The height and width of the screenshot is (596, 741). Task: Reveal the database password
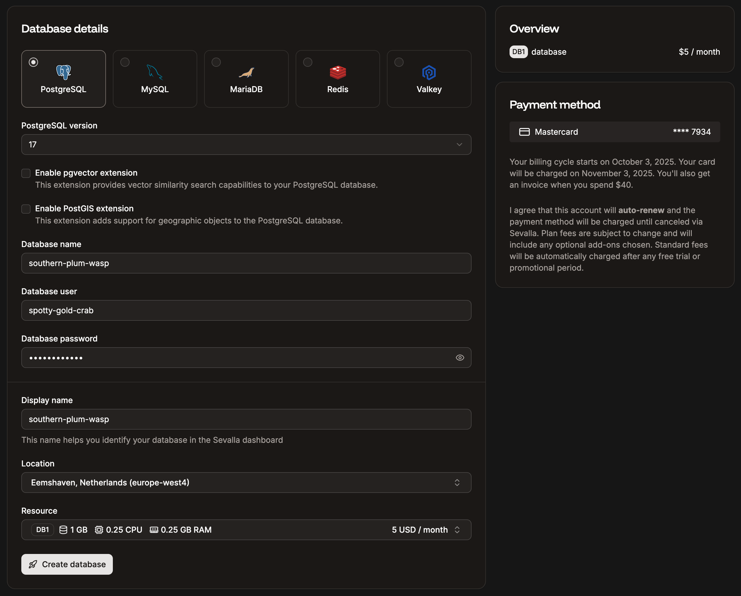460,358
